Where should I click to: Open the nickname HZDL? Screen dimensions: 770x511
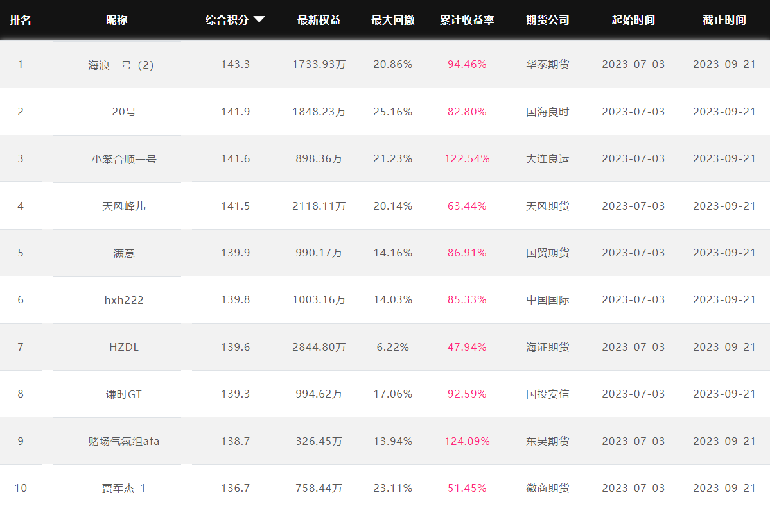pyautogui.click(x=124, y=348)
